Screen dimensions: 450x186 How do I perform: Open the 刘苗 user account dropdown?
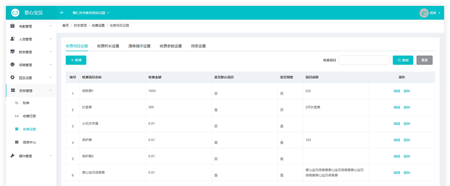point(435,13)
